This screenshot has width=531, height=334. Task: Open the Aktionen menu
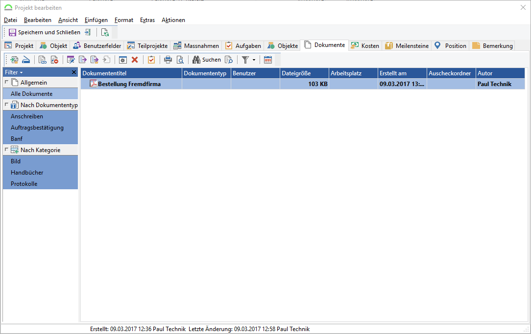pyautogui.click(x=173, y=20)
